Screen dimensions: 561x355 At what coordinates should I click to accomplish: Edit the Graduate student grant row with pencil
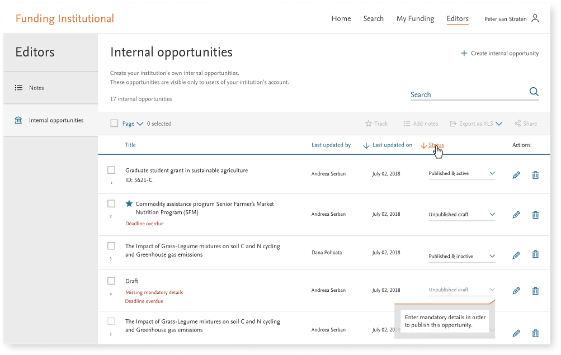[x=516, y=175]
